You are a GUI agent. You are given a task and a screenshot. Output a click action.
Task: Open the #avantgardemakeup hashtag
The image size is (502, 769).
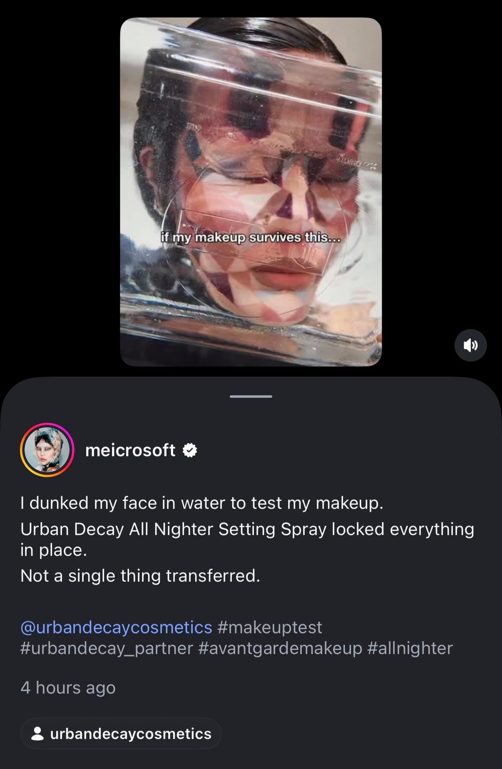tap(280, 648)
